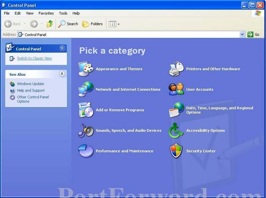Screen dimensions: 266x198
Task: Collapse the See Also sidebar section
Action: coord(62,74)
